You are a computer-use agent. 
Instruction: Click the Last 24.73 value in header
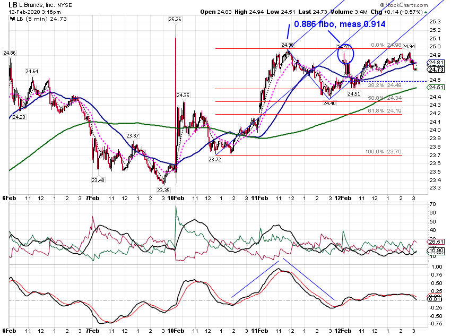tap(313, 12)
